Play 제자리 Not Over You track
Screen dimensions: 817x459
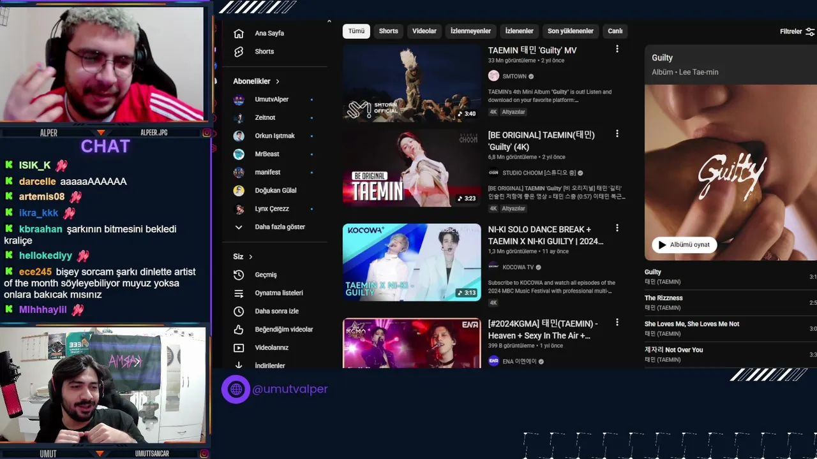(731, 354)
